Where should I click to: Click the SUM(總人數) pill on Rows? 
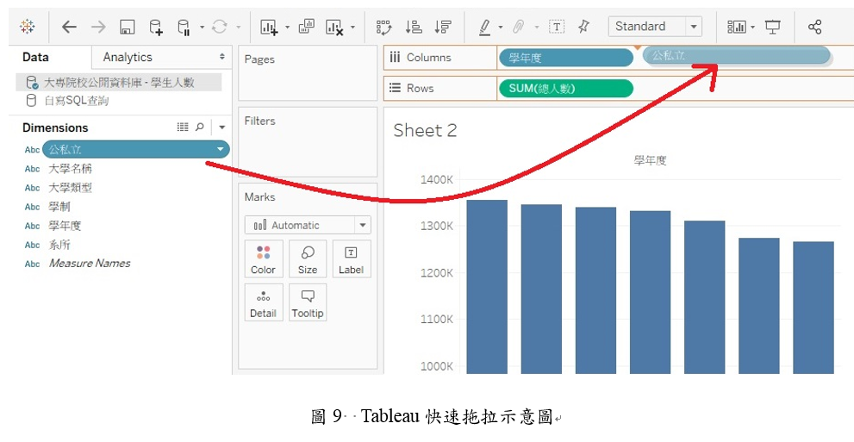[x=566, y=88]
